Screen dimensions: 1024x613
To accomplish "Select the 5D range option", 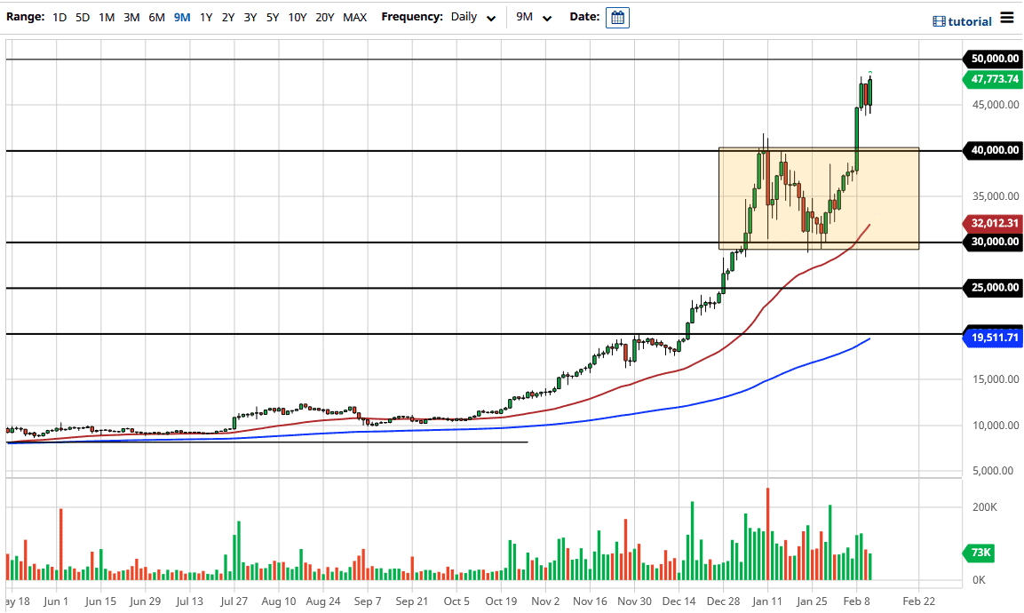I will pyautogui.click(x=82, y=17).
